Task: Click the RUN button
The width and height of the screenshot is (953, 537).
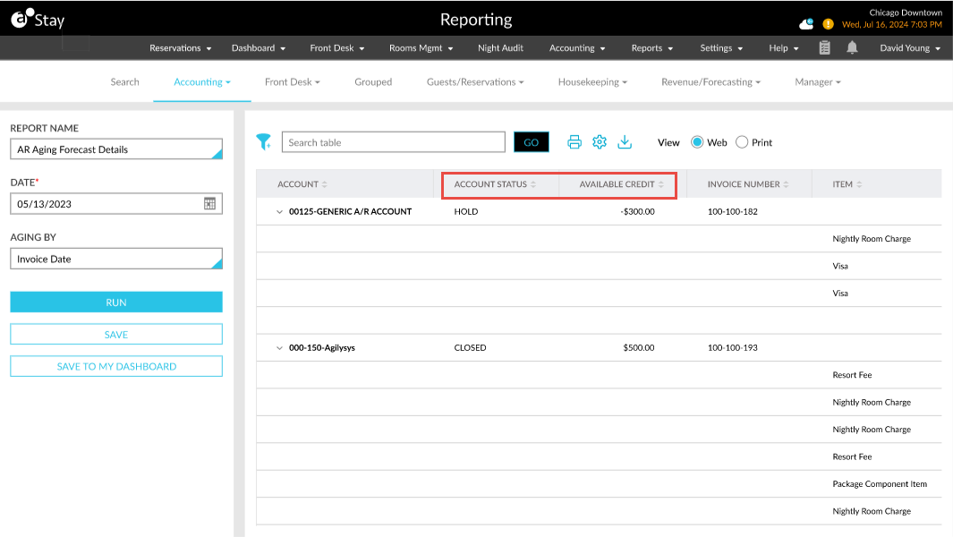Action: click(116, 303)
